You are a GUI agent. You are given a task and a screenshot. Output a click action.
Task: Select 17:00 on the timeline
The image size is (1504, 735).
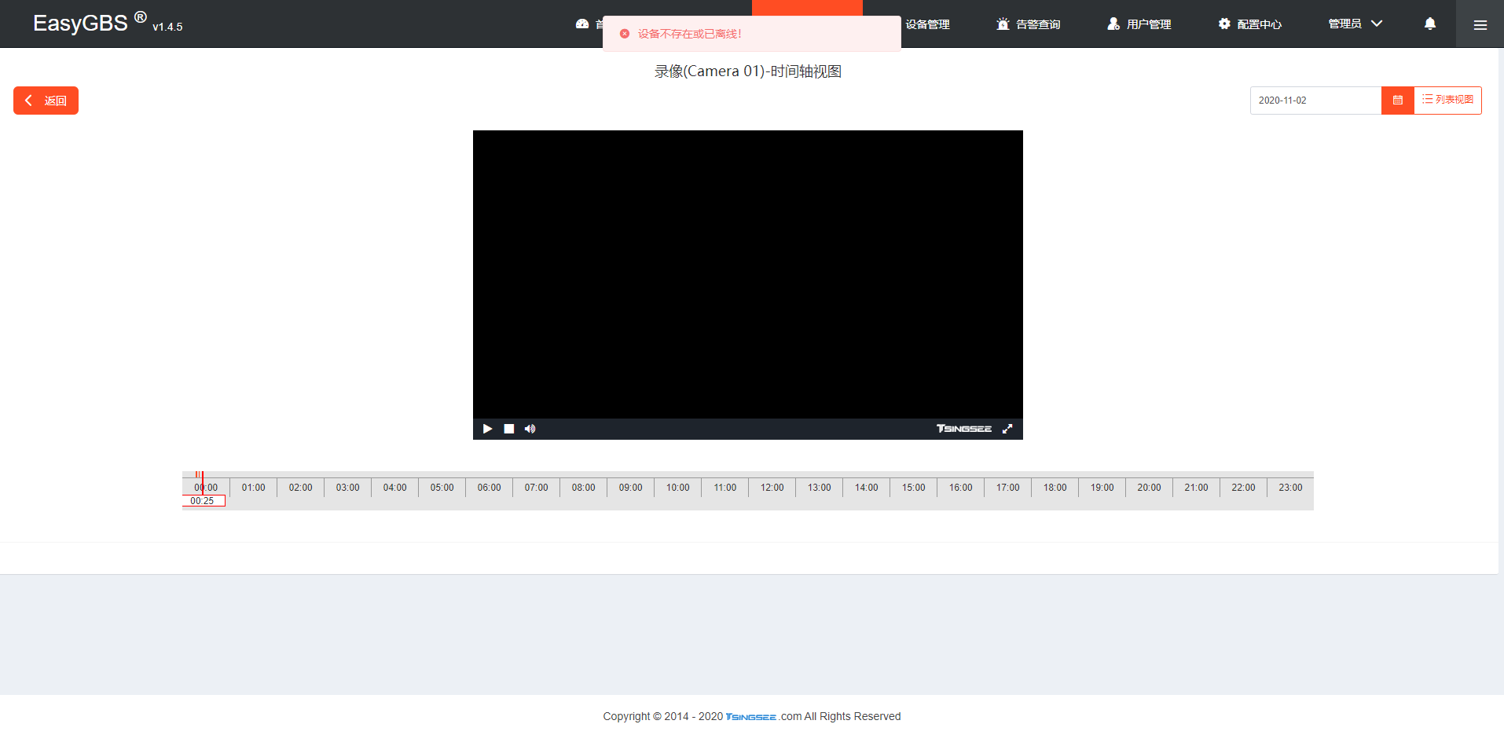pos(1007,488)
